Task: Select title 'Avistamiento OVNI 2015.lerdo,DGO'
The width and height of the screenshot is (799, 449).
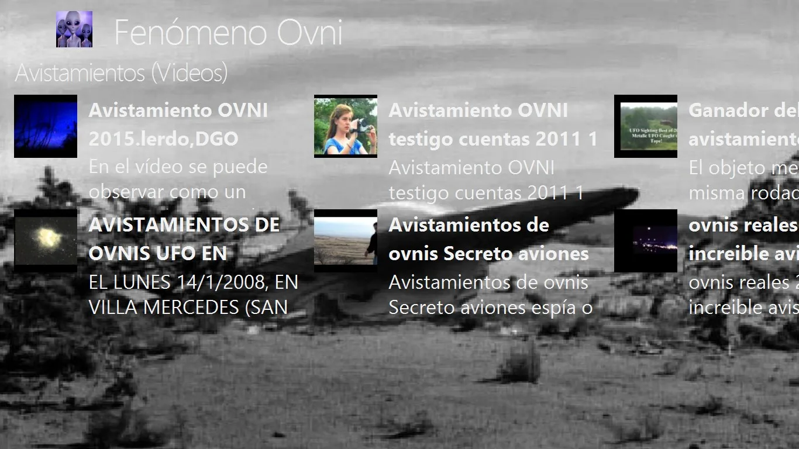Action: [x=178, y=125]
